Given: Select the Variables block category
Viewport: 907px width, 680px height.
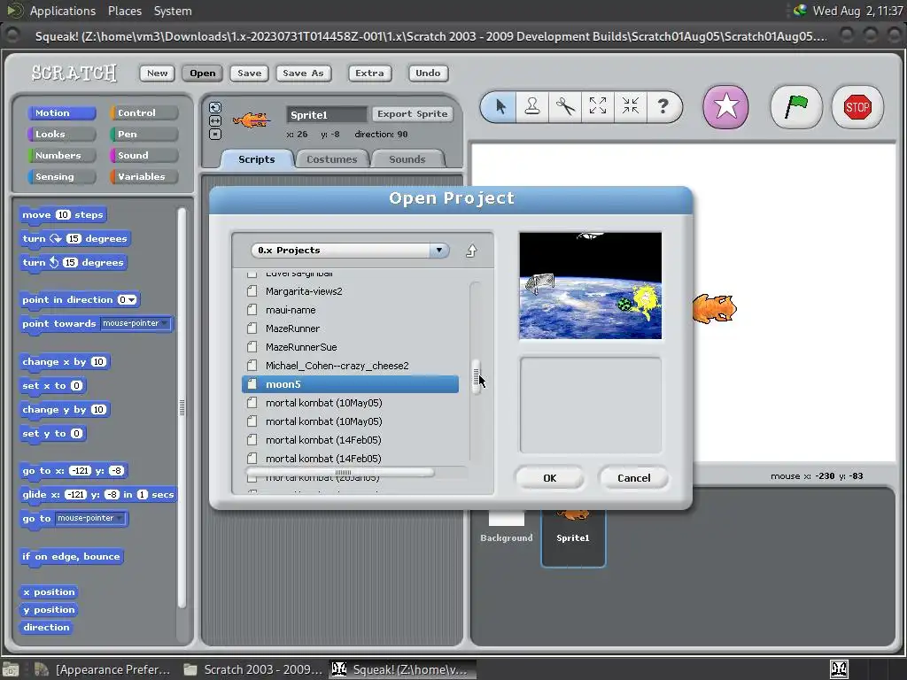Looking at the screenshot, I should point(144,176).
